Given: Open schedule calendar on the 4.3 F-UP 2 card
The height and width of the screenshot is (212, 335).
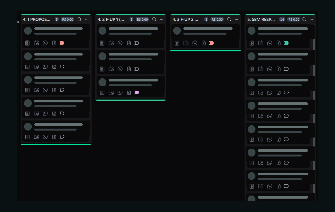Looking at the screenshot, I should pos(186,43).
